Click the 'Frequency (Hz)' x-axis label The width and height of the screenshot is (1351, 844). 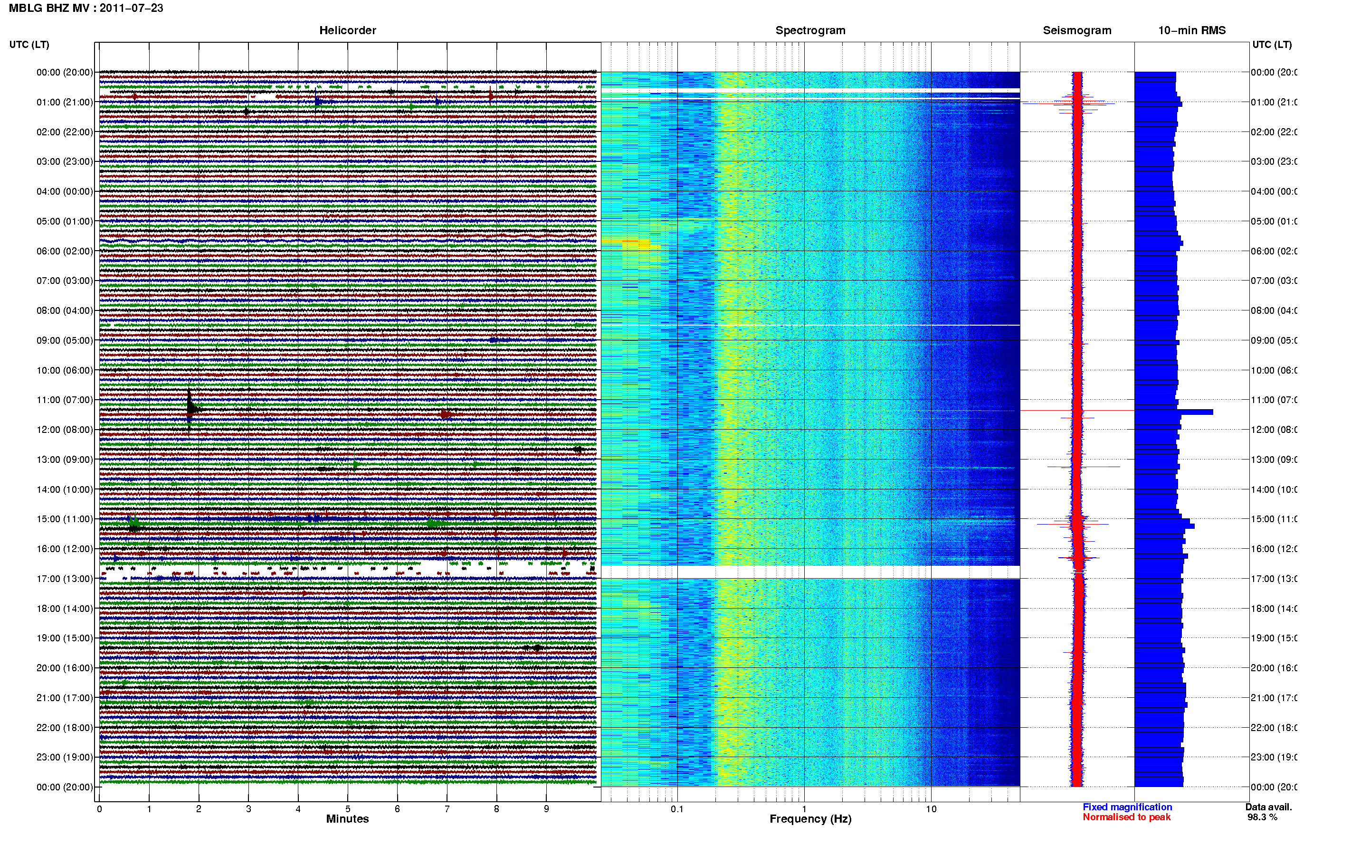[810, 819]
